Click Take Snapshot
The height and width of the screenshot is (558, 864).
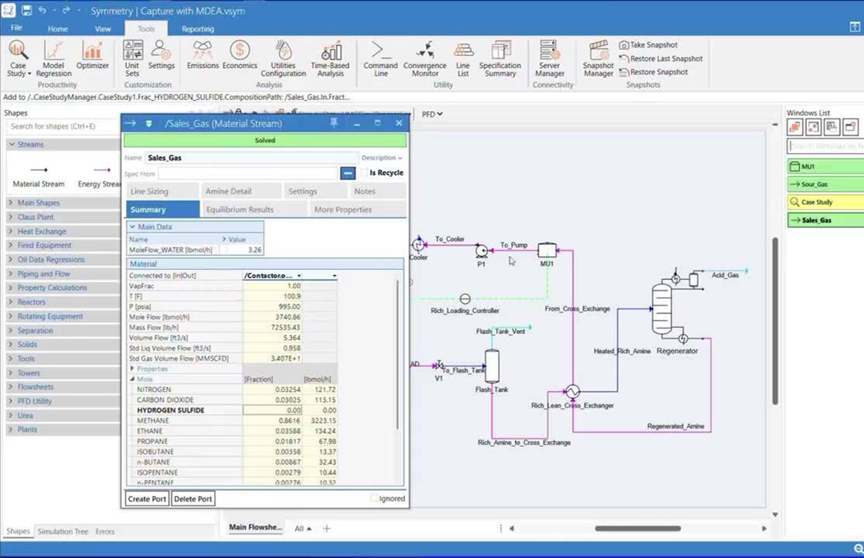point(648,44)
